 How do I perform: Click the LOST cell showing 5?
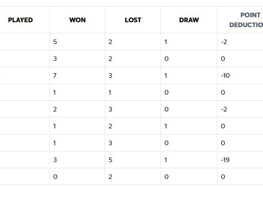(x=111, y=160)
